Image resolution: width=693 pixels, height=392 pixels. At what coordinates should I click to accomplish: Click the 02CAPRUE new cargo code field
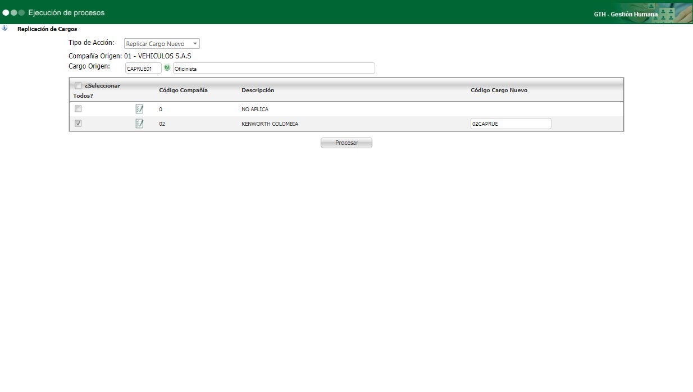pyautogui.click(x=510, y=124)
